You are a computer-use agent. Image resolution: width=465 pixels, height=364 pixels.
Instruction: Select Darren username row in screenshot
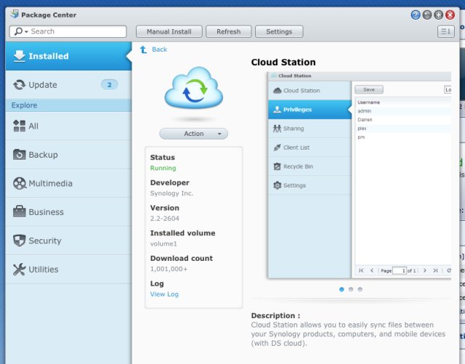click(x=403, y=120)
